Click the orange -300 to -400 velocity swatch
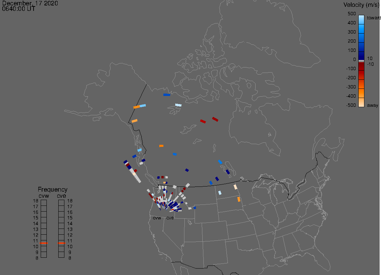 [361, 93]
